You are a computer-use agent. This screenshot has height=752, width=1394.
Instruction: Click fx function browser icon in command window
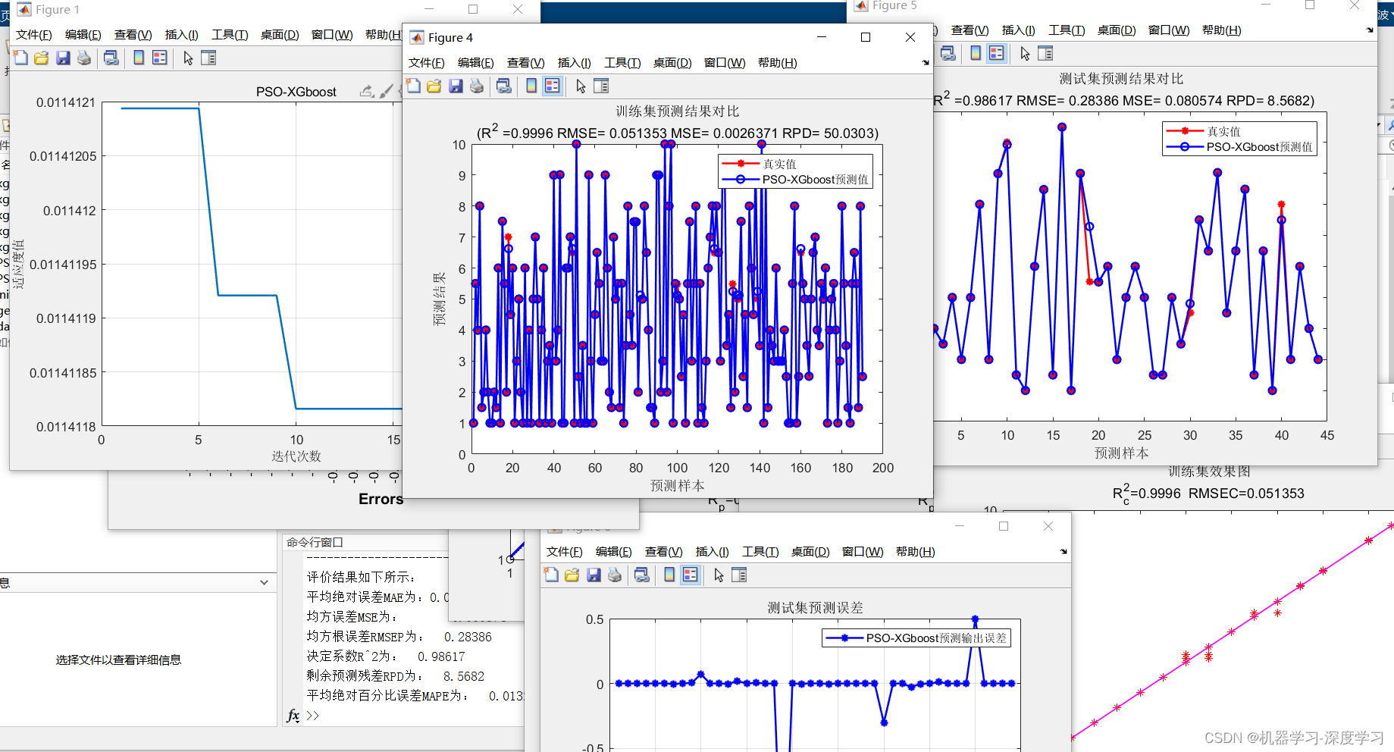click(x=293, y=716)
